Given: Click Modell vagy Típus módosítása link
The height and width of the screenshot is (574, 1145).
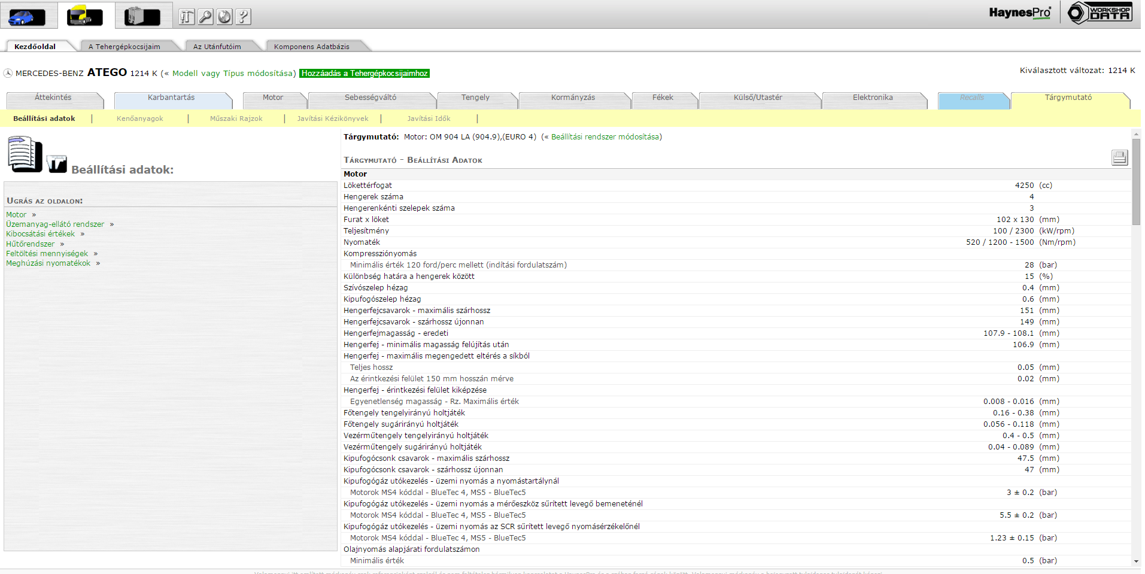Looking at the screenshot, I should (233, 74).
